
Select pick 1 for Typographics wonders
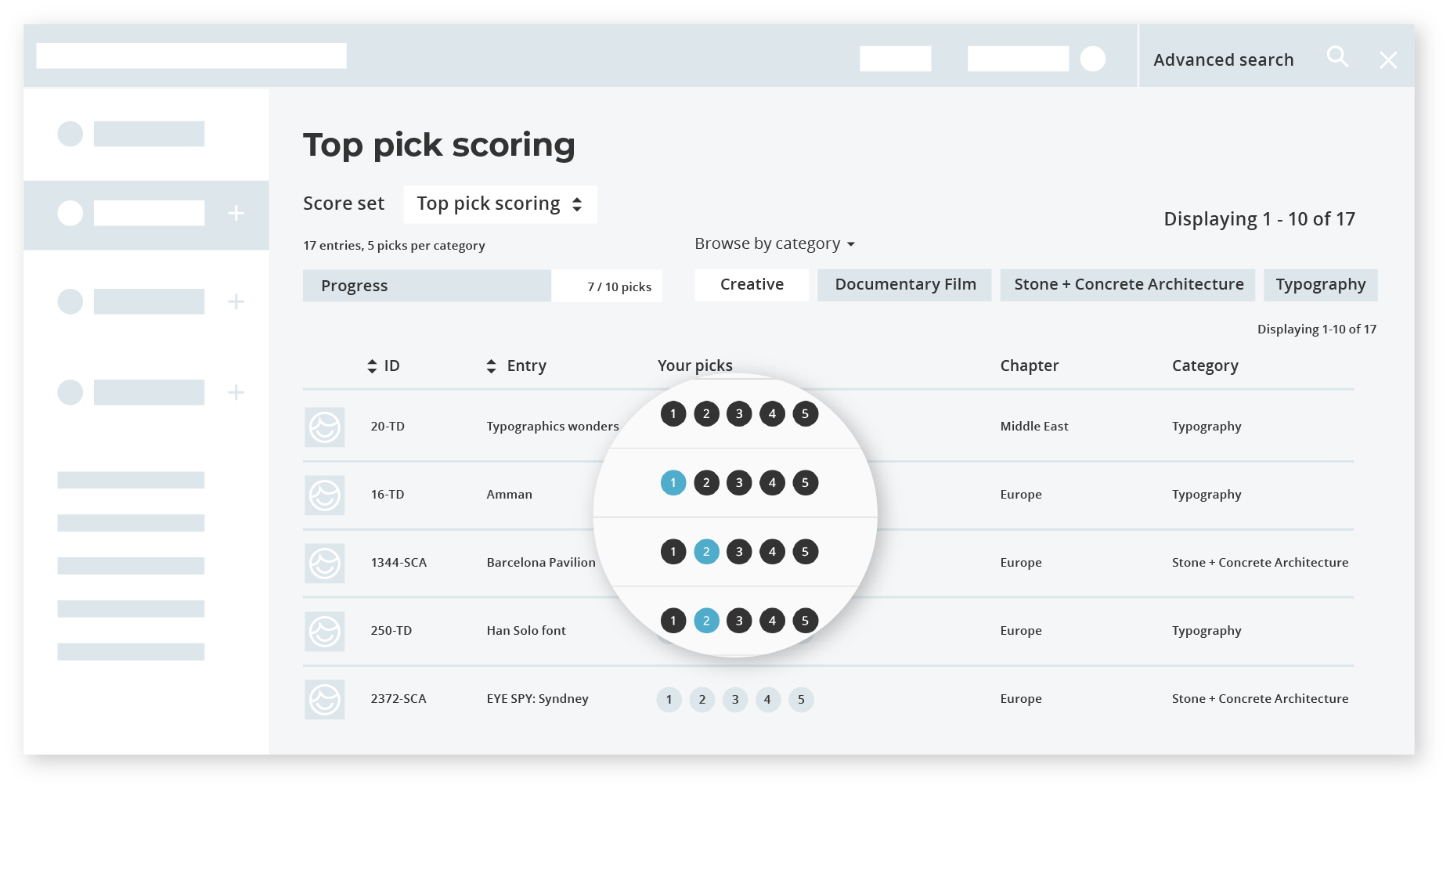[x=673, y=414]
